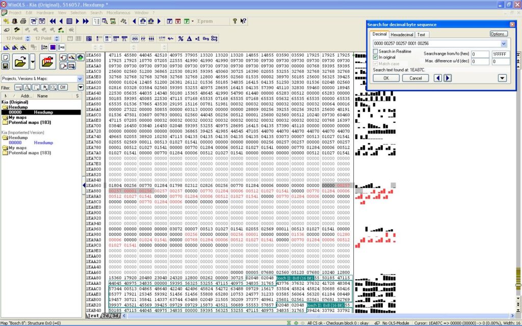Select Potential maps (183) under Kia (Original)

30,122
